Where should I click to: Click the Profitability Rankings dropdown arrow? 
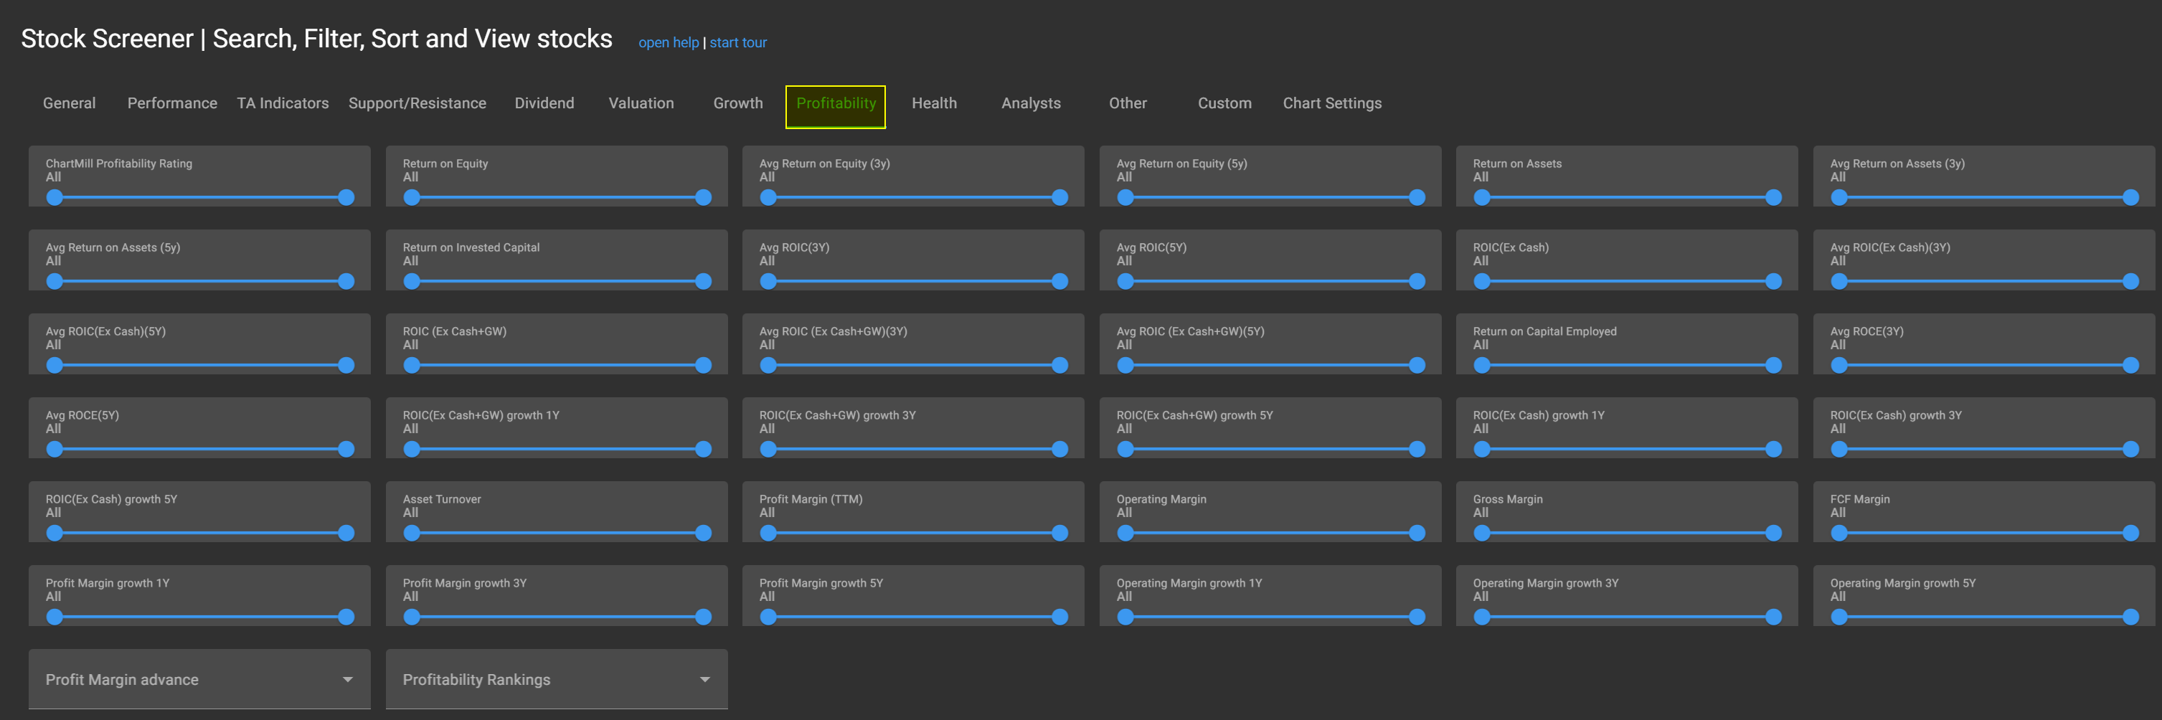pyautogui.click(x=704, y=679)
